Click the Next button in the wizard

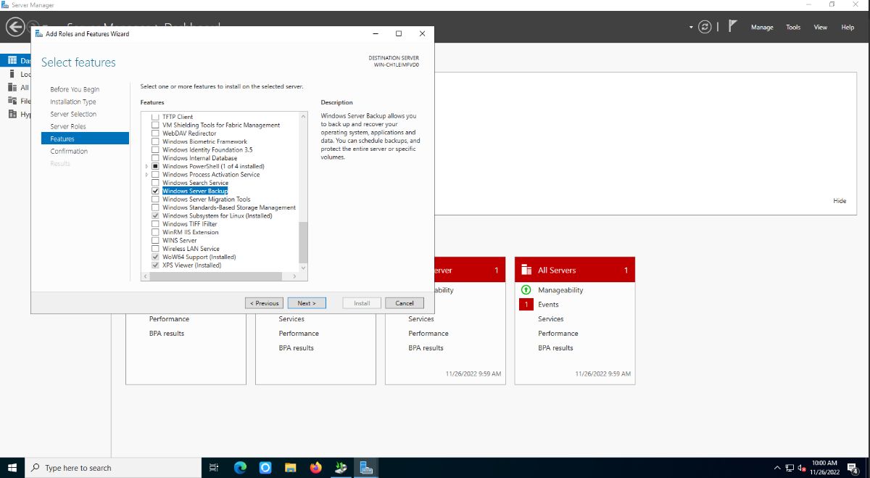[307, 302]
